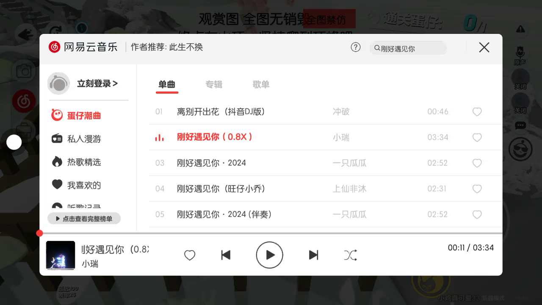This screenshot has height=305, width=542.
Task: Switch to the 专辑 tab
Action: pos(214,84)
